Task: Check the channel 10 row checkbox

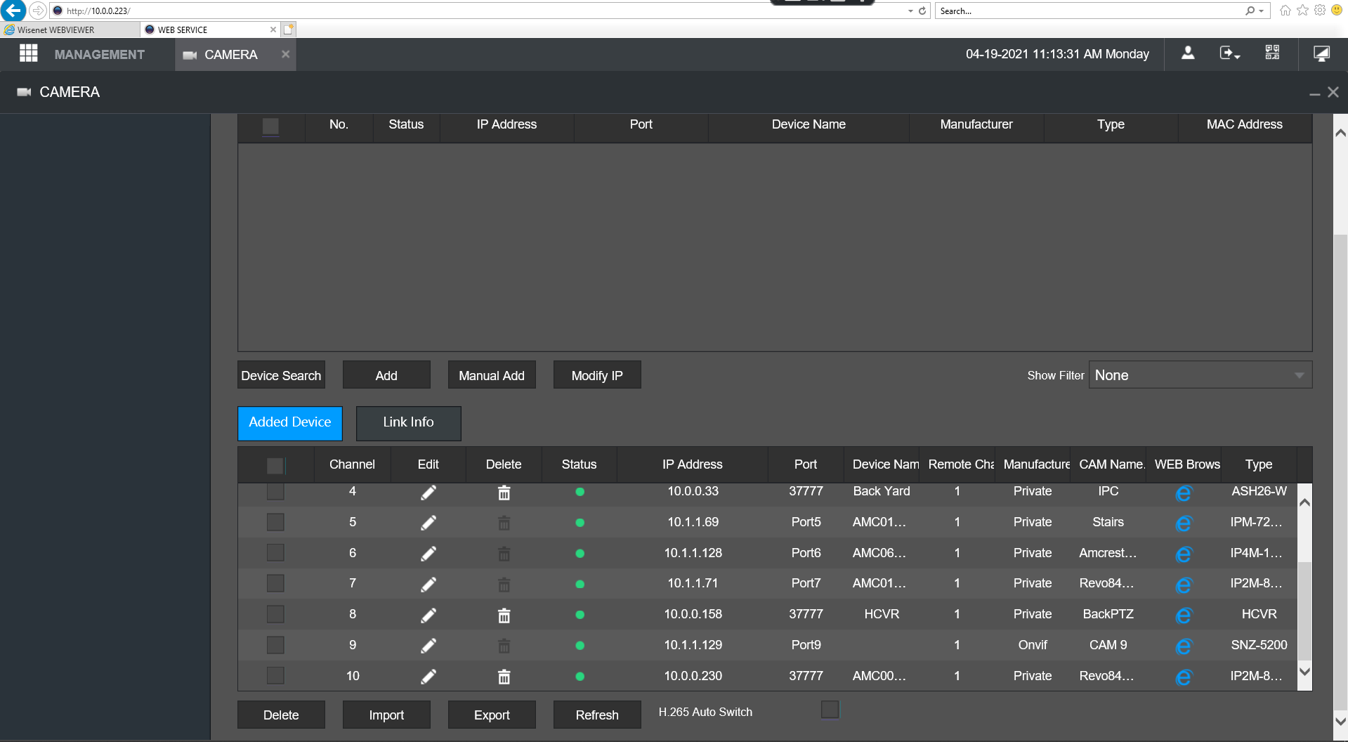Action: pyautogui.click(x=275, y=675)
